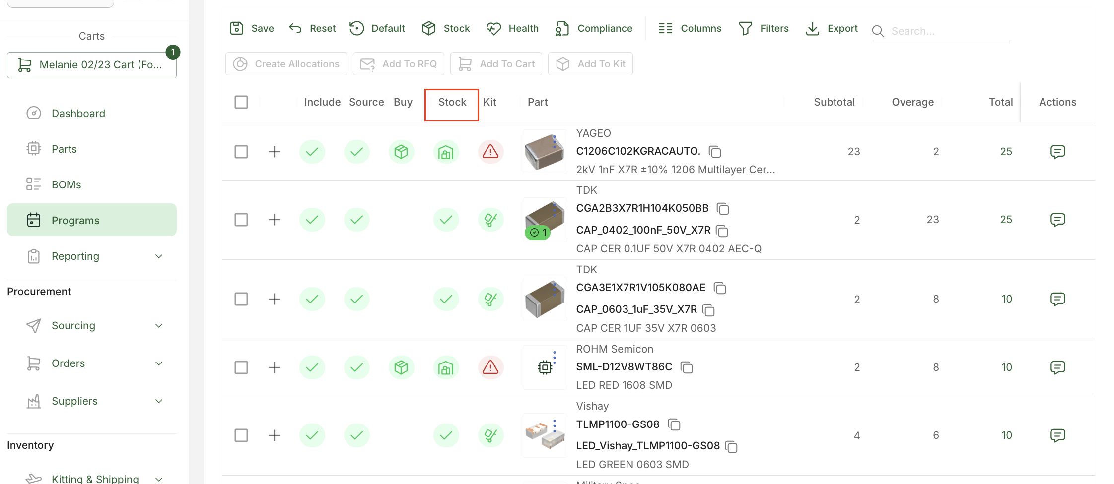Viewport: 1114px width, 484px height.
Task: Check the C1206C102KGRACAUTO row checkbox
Action: 241,152
